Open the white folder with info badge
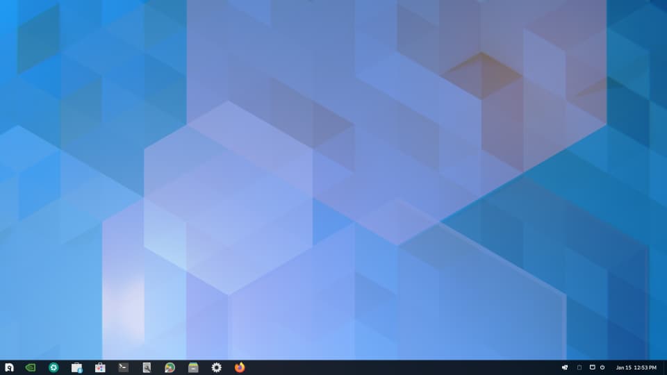Screen dimensions: 667x375 click(x=77, y=367)
